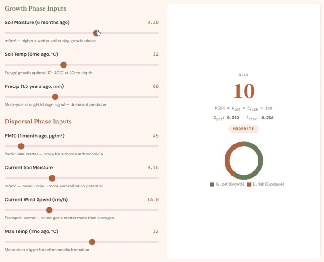The height and width of the screenshot is (262, 324).
Task: Click the 'Maturation trigger' hint text
Action: pos(47,250)
